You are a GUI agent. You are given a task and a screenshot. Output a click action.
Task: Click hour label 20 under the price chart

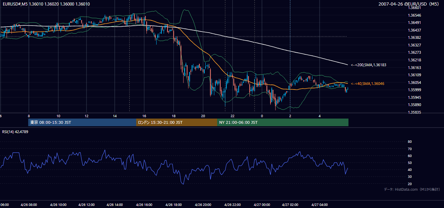(203, 116)
